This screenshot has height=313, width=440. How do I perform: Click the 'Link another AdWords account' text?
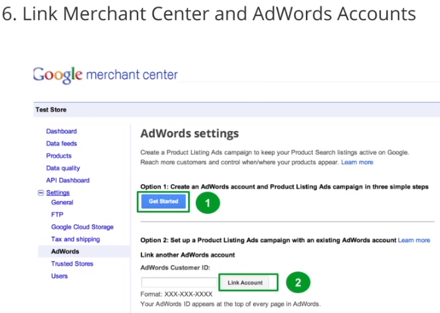click(188, 255)
